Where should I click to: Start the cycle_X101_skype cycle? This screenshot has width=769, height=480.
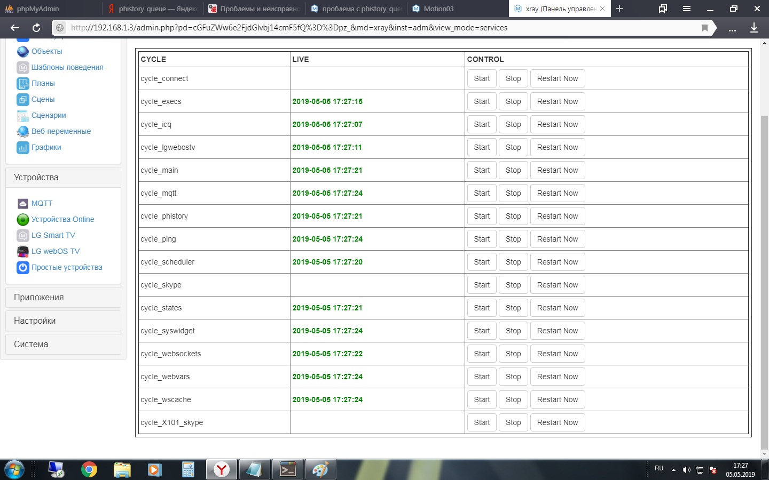coord(482,422)
